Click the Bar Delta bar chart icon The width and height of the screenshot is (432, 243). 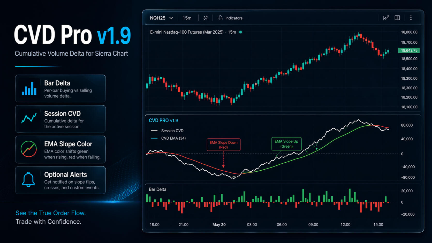pyautogui.click(x=29, y=88)
